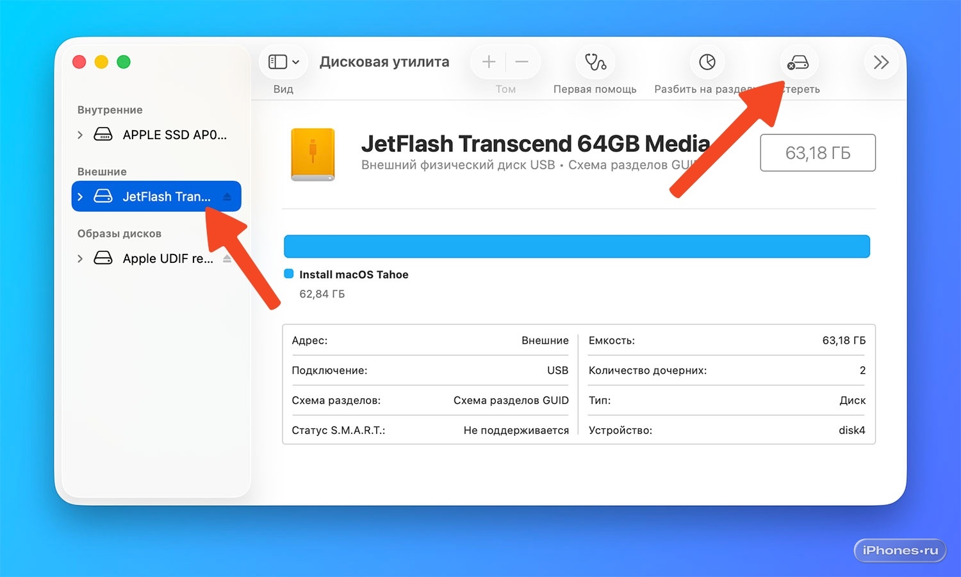Click the USB connection value
The height and width of the screenshot is (577, 961).
pos(558,371)
